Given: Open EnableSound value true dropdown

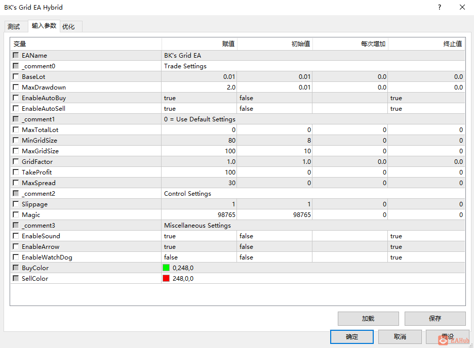Looking at the screenshot, I should tap(199, 236).
